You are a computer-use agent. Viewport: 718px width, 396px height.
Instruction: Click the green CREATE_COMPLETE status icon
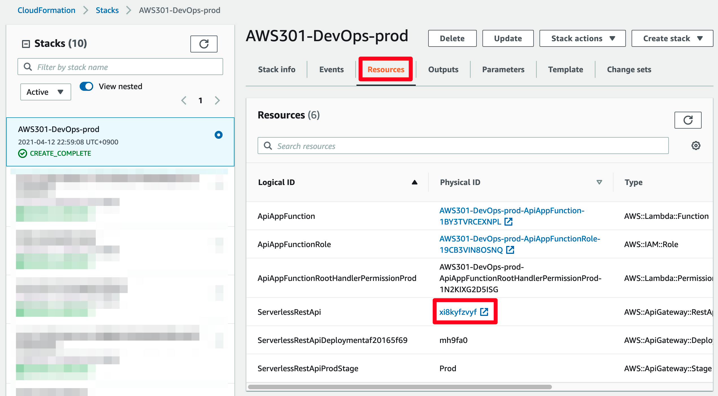(23, 153)
